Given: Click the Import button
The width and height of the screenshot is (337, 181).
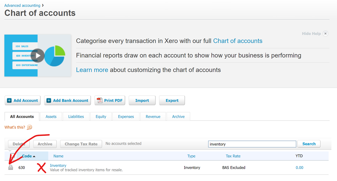Looking at the screenshot, I should 142,100.
